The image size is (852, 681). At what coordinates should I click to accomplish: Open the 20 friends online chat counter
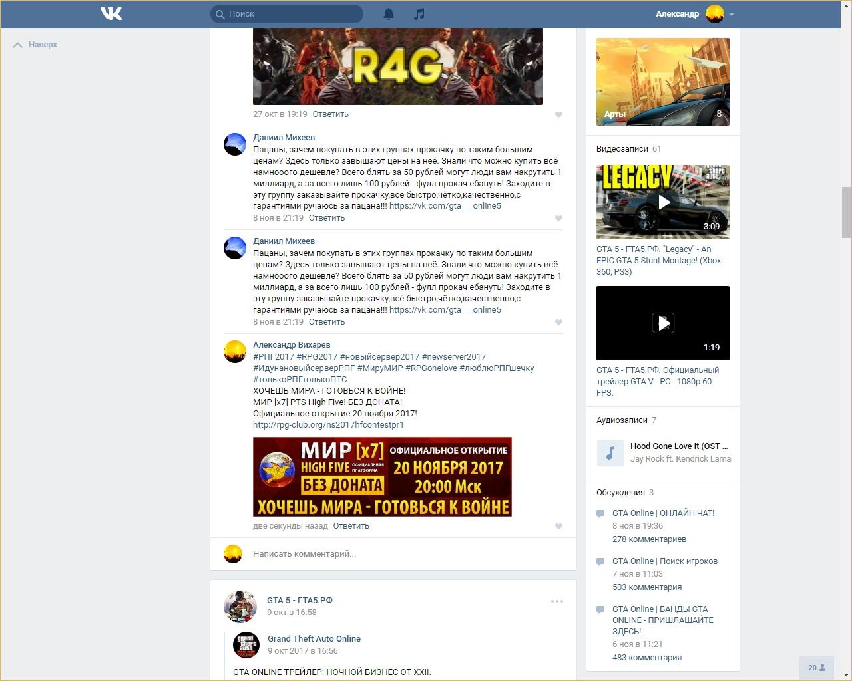click(817, 668)
